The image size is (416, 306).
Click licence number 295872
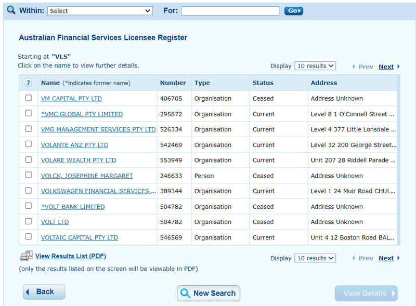(171, 114)
